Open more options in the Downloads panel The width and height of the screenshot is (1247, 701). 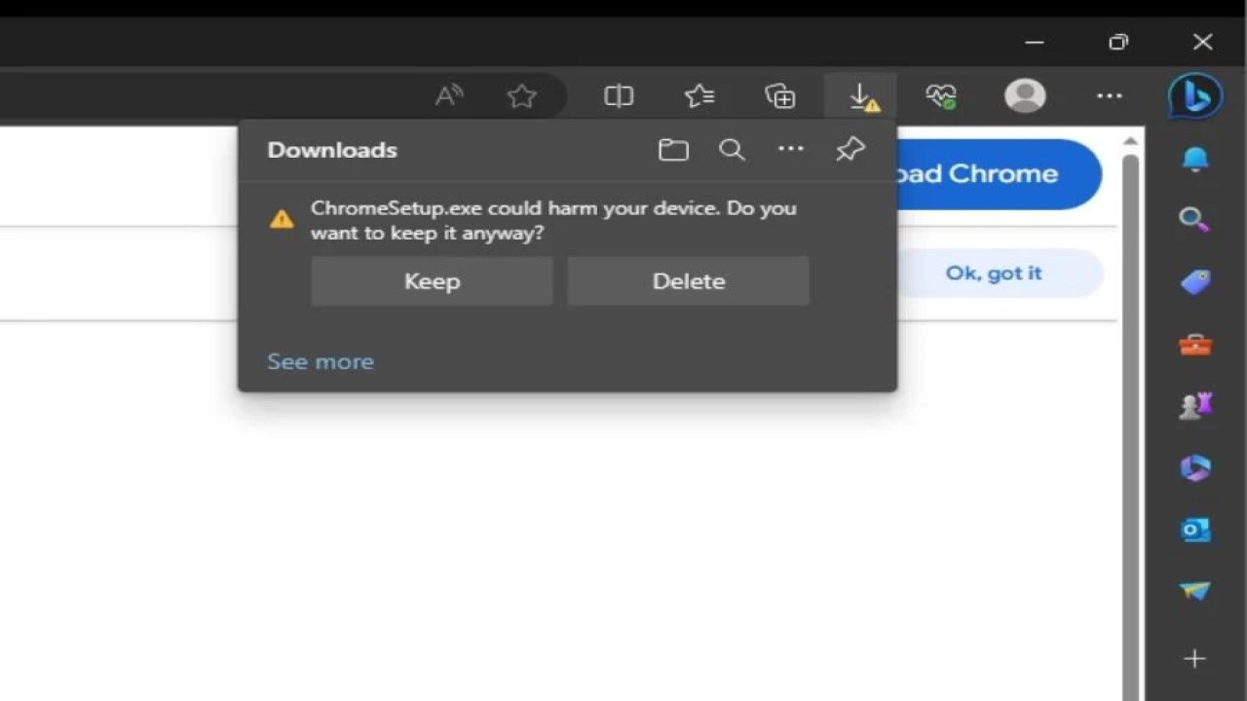coord(790,149)
